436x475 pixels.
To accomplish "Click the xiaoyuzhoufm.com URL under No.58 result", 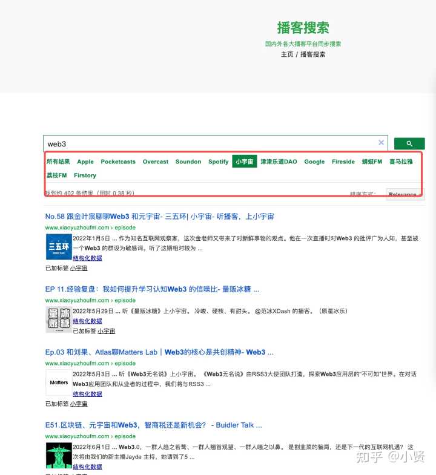I will pos(90,227).
